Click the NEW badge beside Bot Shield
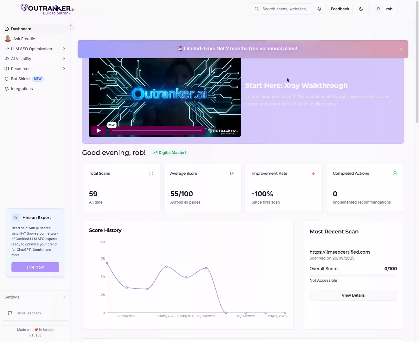This screenshot has height=342, width=419. tap(38, 79)
